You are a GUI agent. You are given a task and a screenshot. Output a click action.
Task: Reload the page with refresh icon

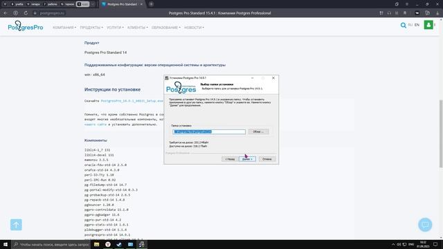[x=26, y=13]
